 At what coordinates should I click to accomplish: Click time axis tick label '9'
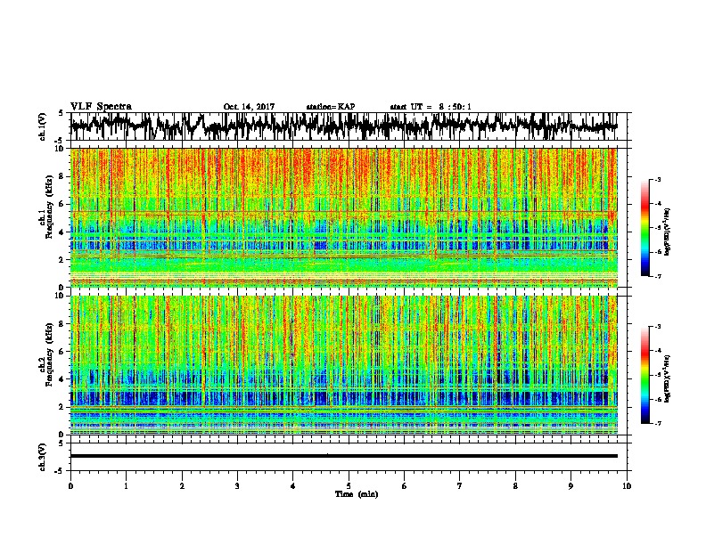[x=571, y=486]
